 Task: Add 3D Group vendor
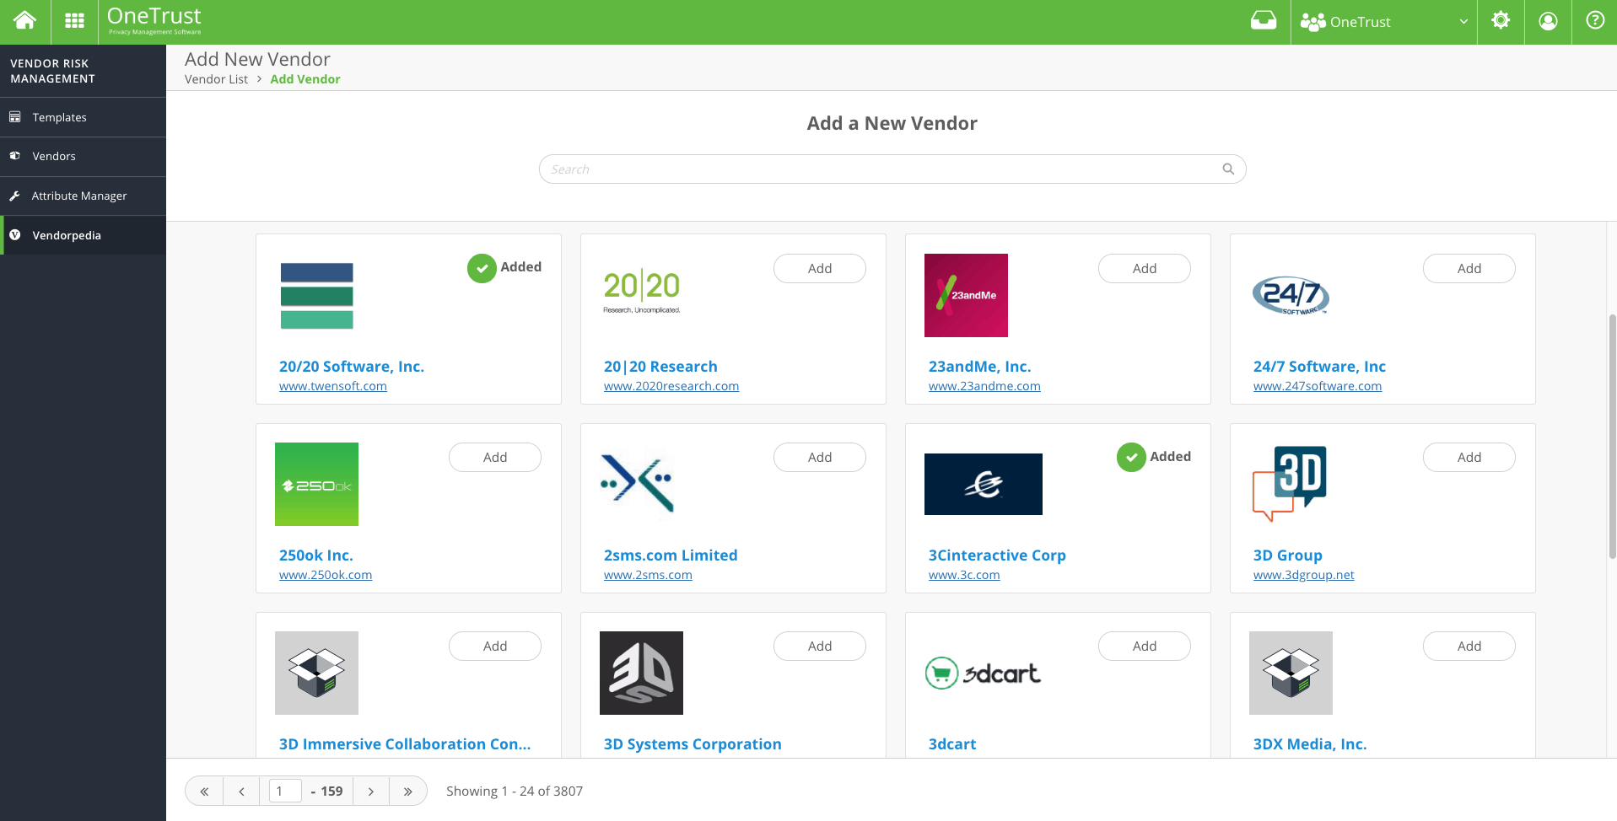1469,457
